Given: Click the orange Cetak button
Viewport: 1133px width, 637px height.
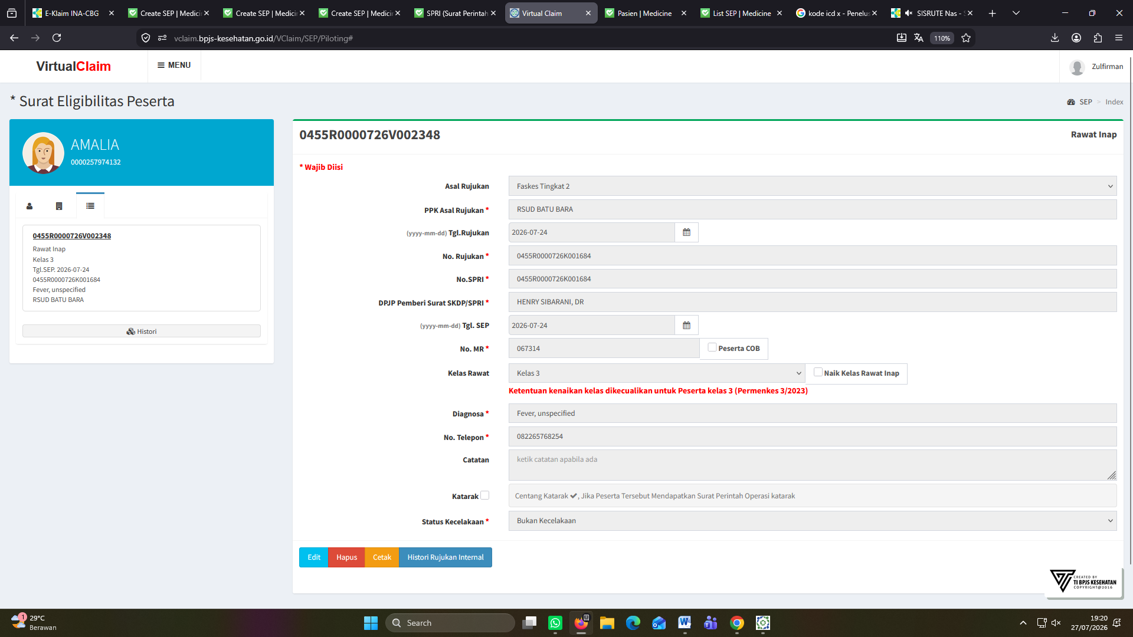Looking at the screenshot, I should coord(382,557).
